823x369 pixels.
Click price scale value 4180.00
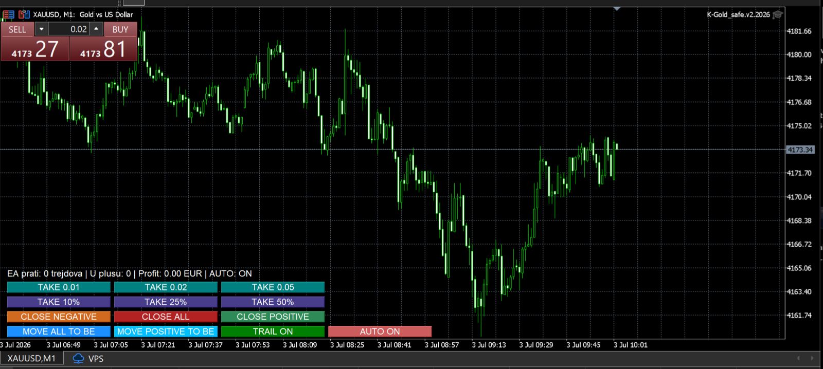click(799, 54)
